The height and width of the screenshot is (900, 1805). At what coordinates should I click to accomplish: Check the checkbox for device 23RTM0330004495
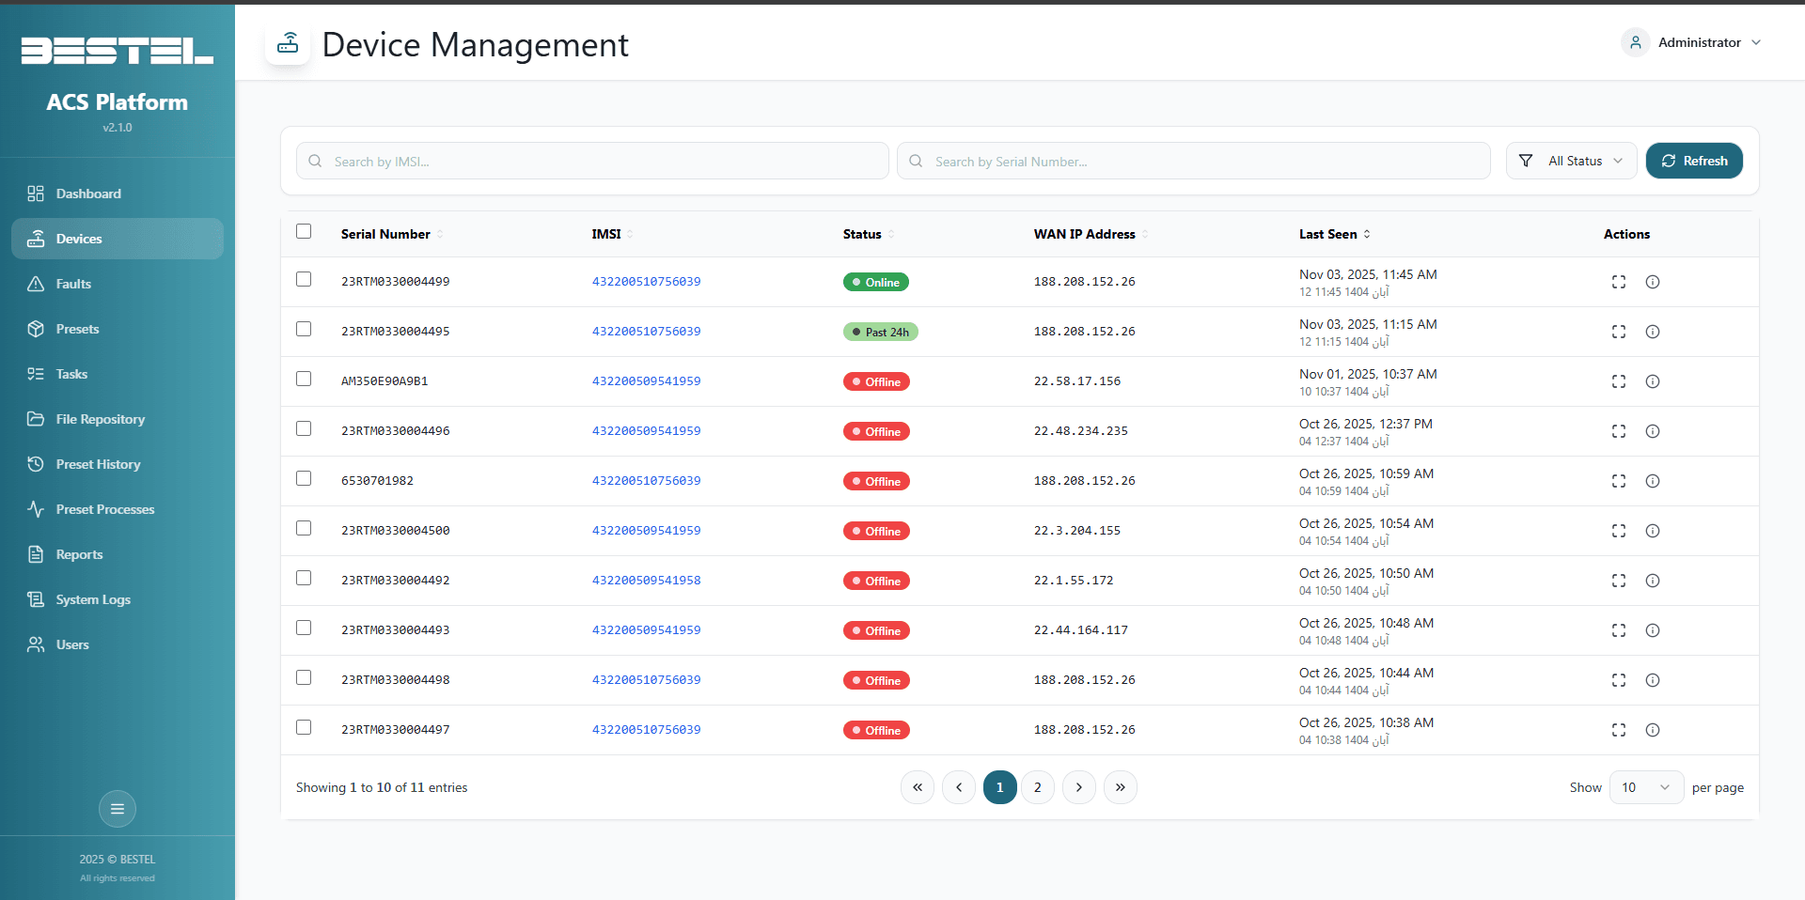303,330
